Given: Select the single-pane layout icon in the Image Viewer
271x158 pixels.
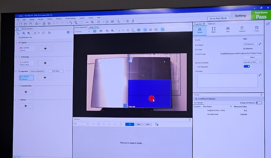Looking at the screenshot, I should click(145, 30).
